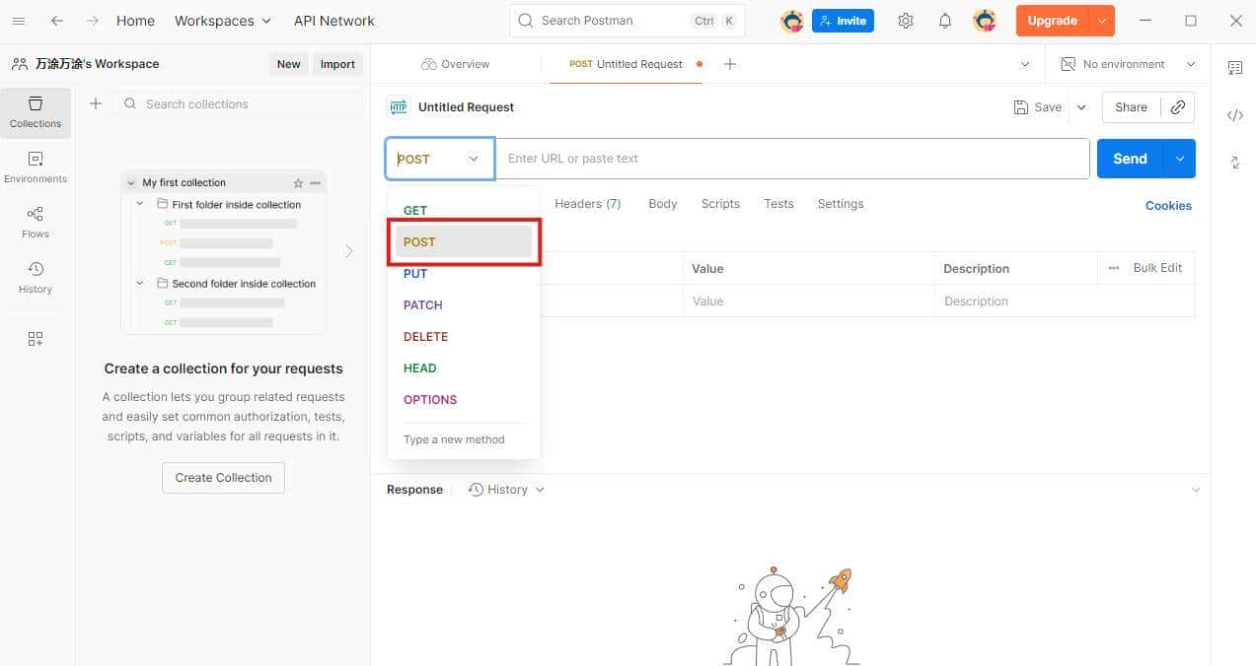Open the comments panel in the right sidebar
The width and height of the screenshot is (1256, 666).
click(x=1235, y=67)
